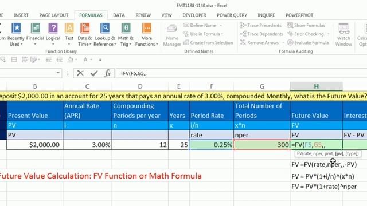Open Use in Formula menu

click(x=203, y=34)
